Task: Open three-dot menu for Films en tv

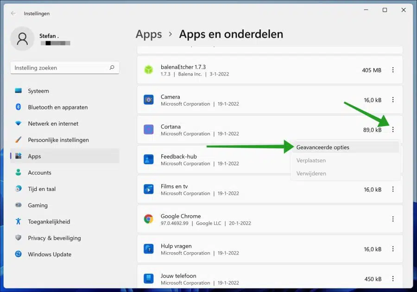Action: (393, 190)
